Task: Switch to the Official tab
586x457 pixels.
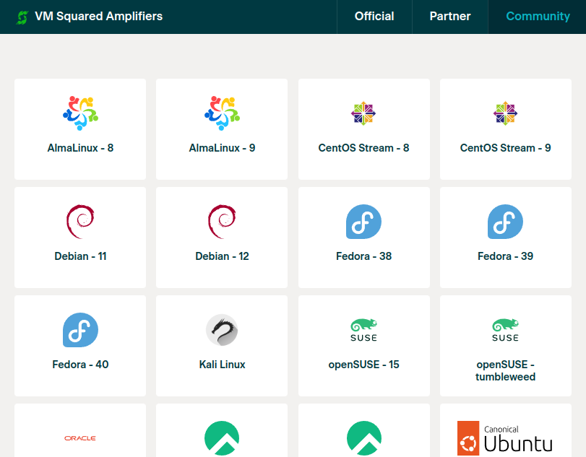Action: [374, 17]
